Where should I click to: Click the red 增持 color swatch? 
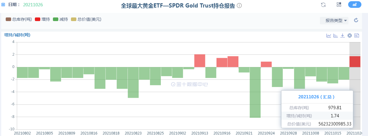(38, 19)
